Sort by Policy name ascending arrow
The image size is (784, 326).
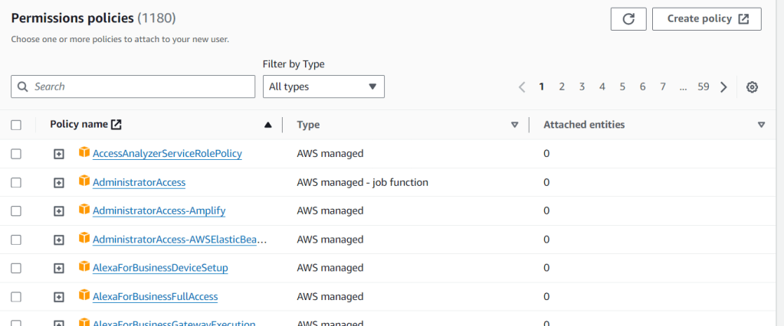click(268, 126)
